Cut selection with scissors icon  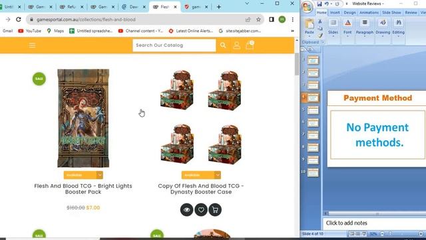(x=320, y=21)
